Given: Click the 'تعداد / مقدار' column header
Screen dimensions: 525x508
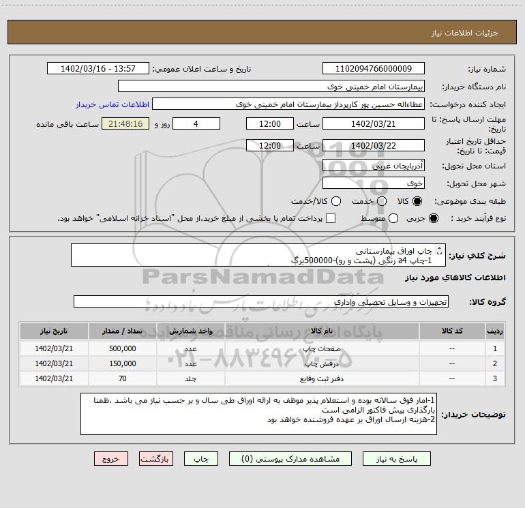Looking at the screenshot, I should pyautogui.click(x=123, y=331).
